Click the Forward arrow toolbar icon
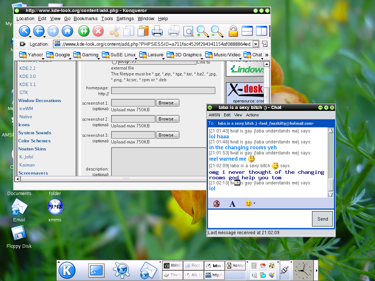 coord(53,31)
